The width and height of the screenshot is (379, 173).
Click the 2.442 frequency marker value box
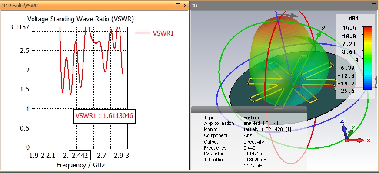pyautogui.click(x=80, y=155)
